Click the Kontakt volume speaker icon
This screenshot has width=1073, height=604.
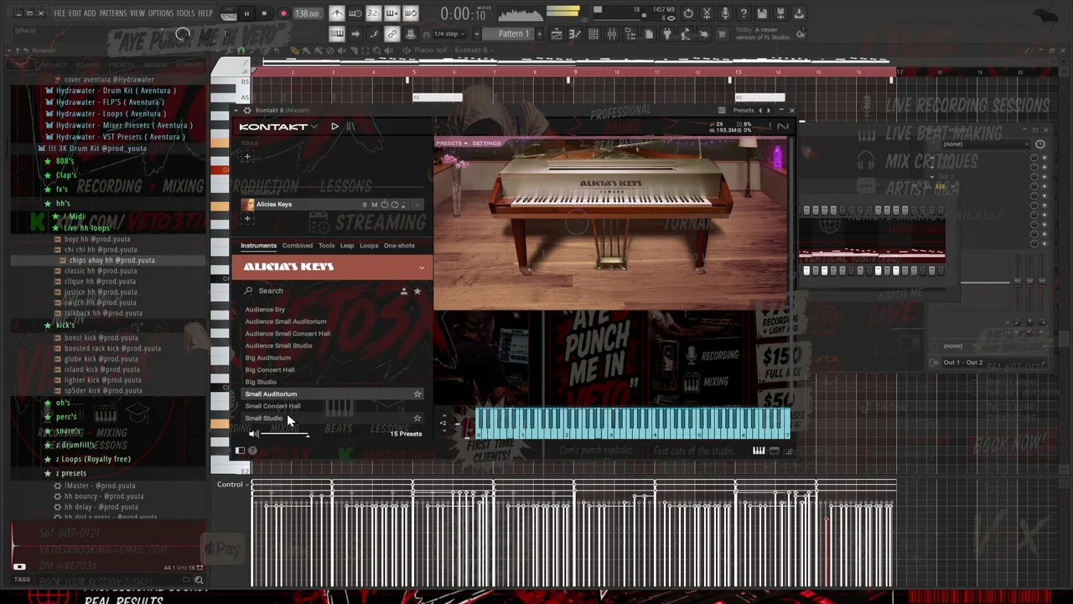253,434
